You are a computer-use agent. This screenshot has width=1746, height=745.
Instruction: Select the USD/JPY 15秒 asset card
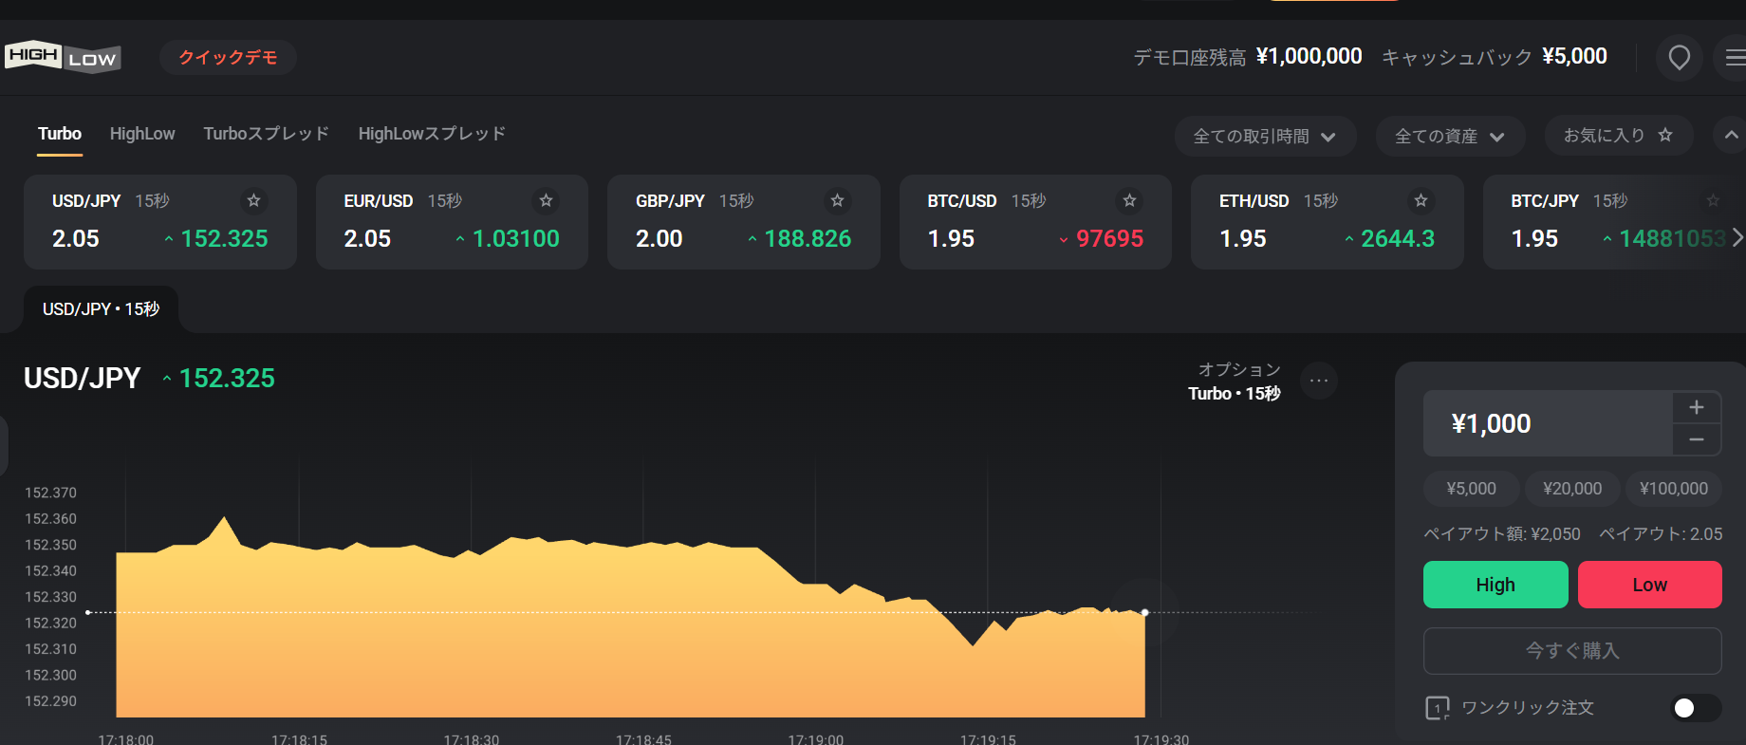point(160,222)
